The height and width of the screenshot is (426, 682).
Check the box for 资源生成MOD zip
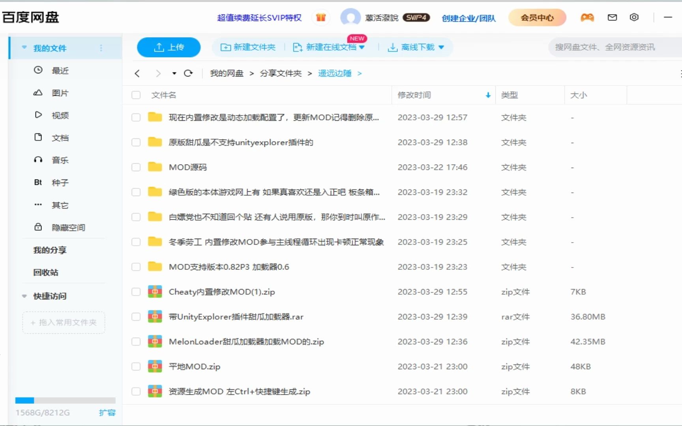coord(136,391)
